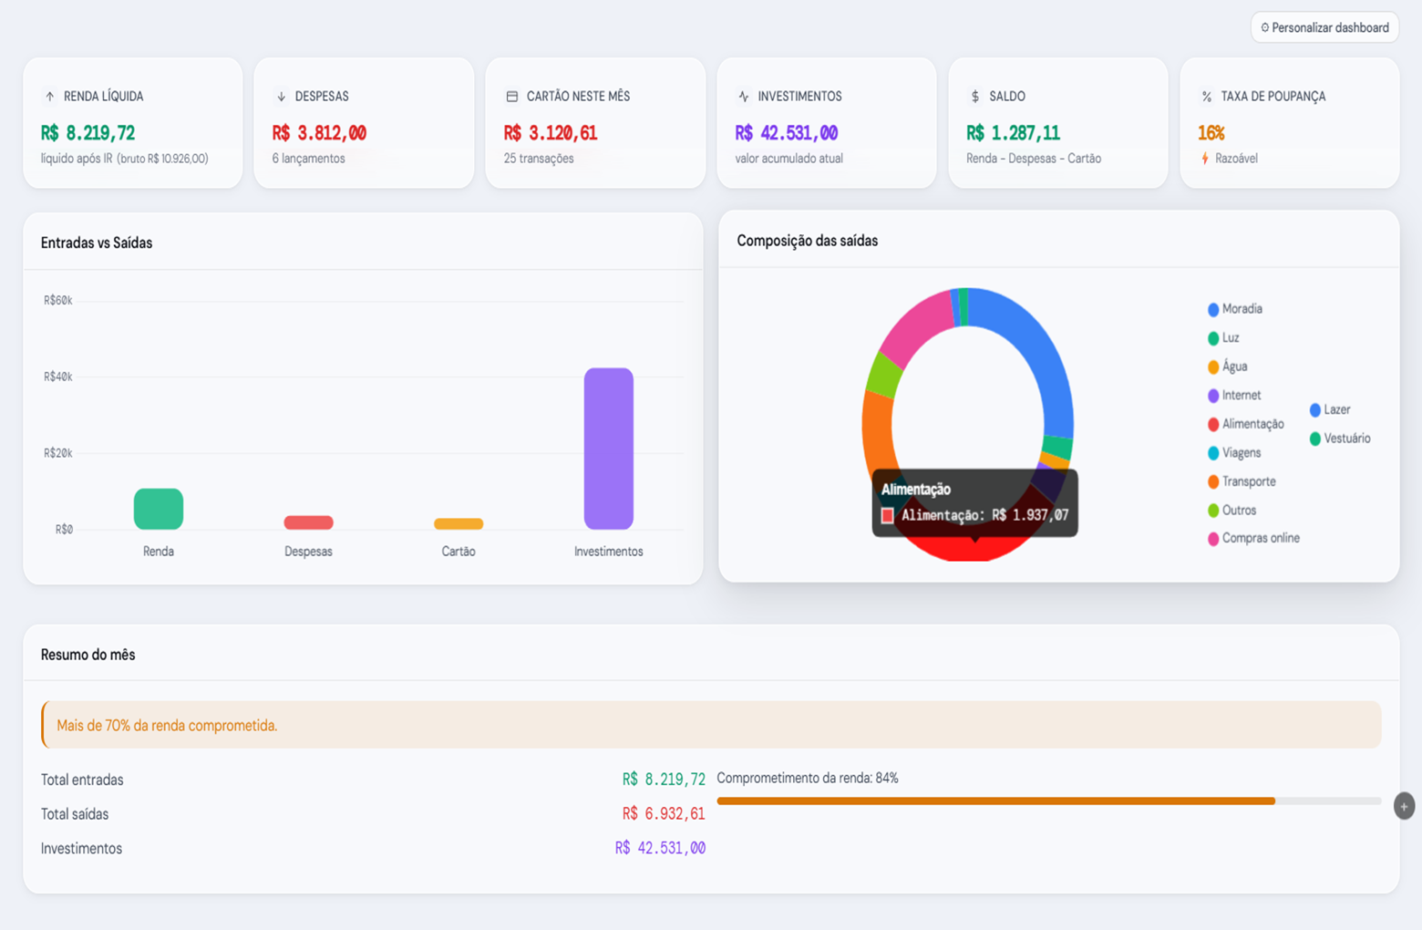Click the 'Entradas vs Saídas' title
The height and width of the screenshot is (930, 1422).
(x=97, y=243)
